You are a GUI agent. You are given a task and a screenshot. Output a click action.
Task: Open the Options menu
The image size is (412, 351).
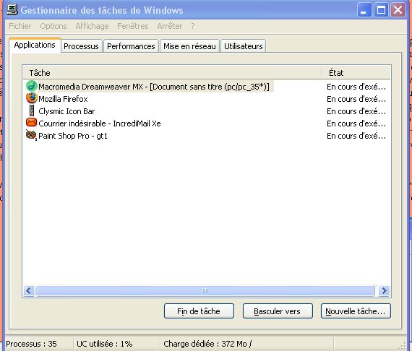coord(53,26)
